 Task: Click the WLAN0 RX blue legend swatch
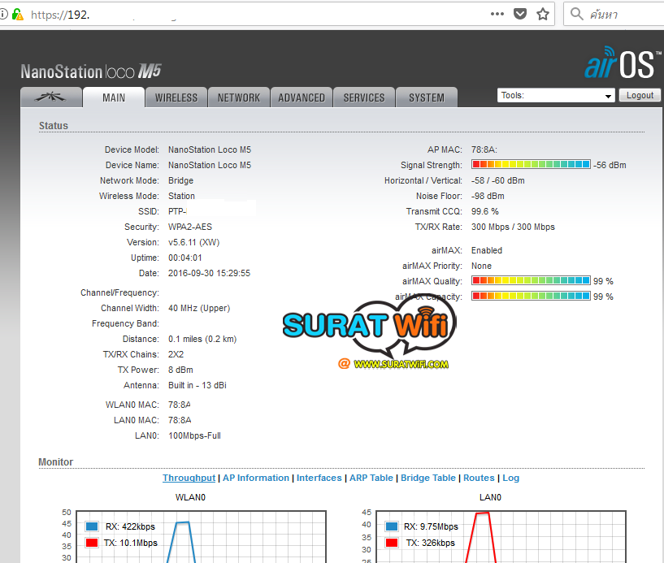[92, 526]
